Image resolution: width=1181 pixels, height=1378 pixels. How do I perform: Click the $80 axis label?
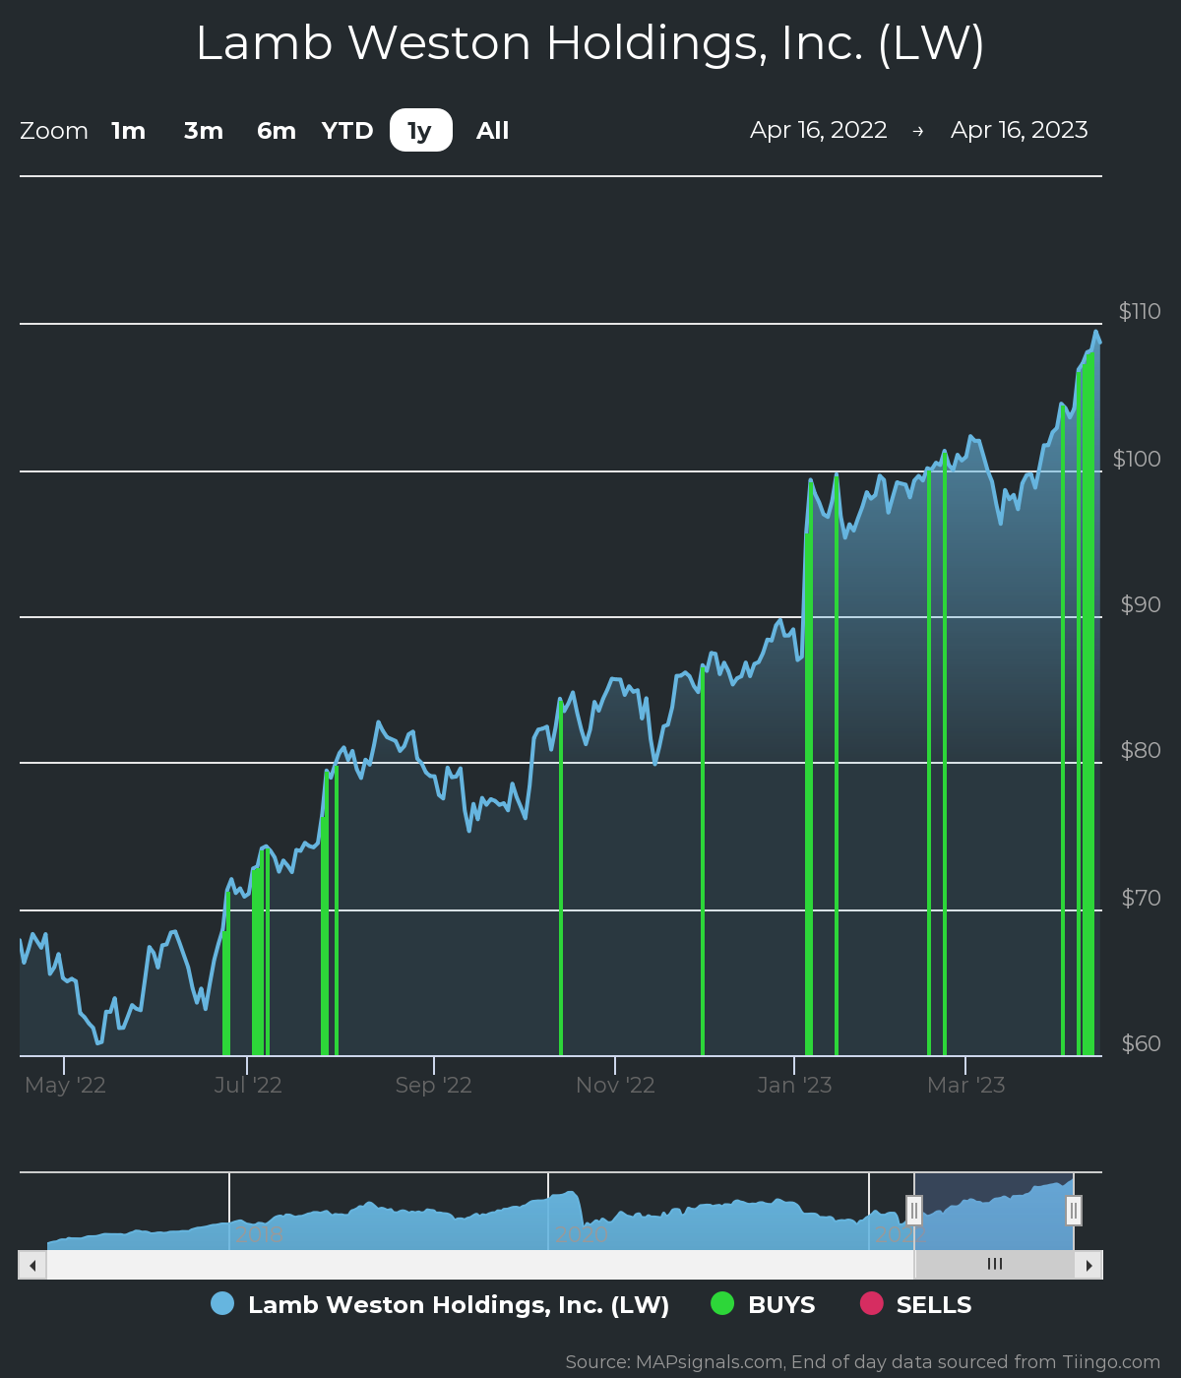tap(1141, 750)
